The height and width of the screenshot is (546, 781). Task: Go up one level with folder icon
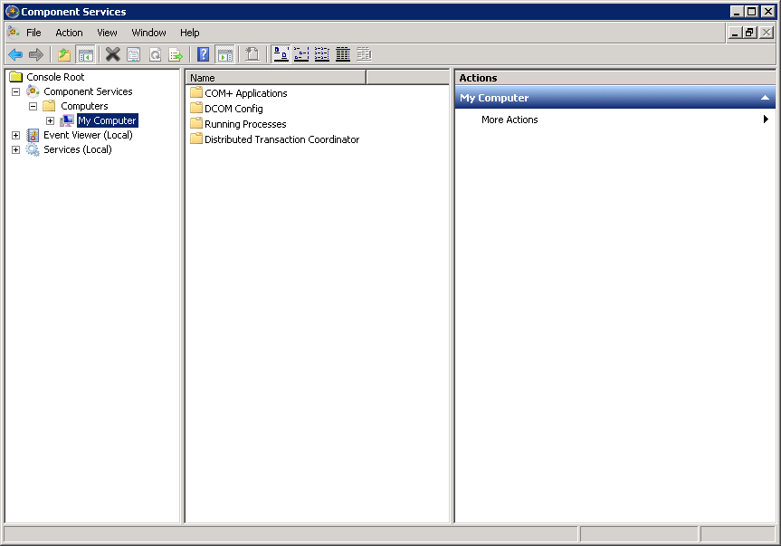tap(64, 54)
